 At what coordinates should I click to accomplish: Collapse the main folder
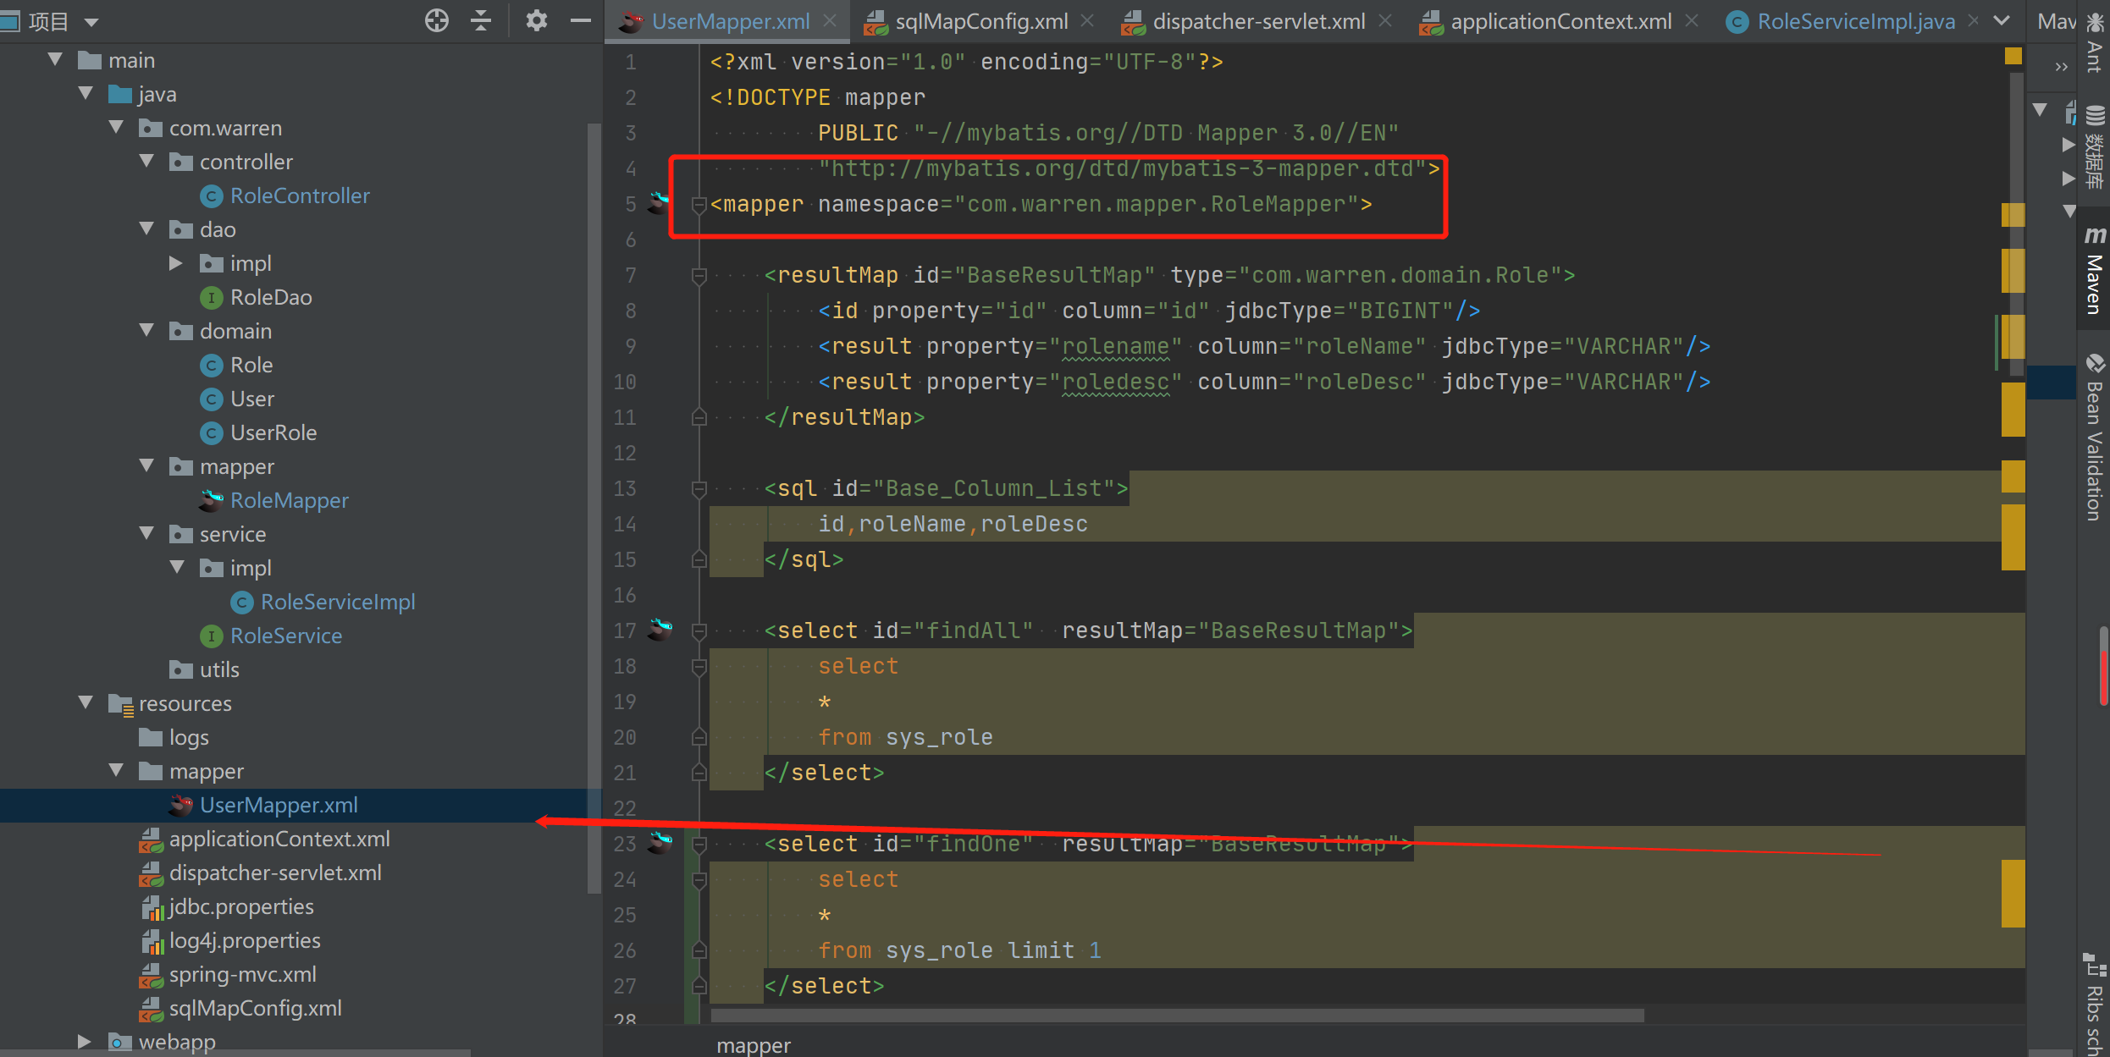pyautogui.click(x=56, y=59)
